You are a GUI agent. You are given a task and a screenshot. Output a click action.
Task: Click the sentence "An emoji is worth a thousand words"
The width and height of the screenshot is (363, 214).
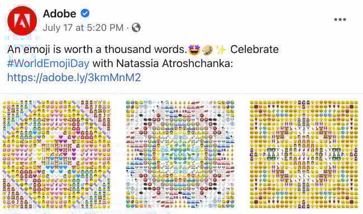97,50
